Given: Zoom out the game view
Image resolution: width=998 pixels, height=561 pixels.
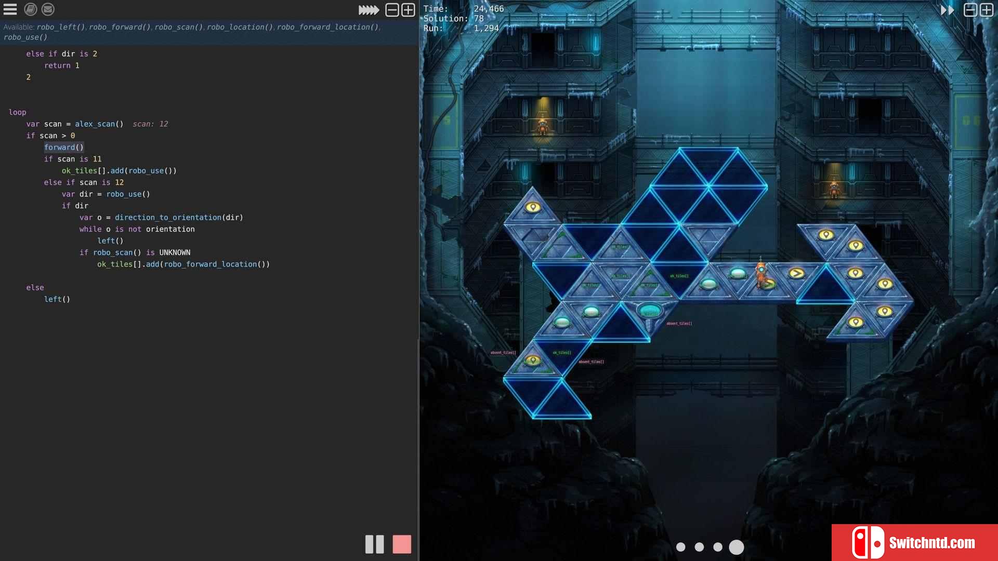Looking at the screenshot, I should point(970,10).
